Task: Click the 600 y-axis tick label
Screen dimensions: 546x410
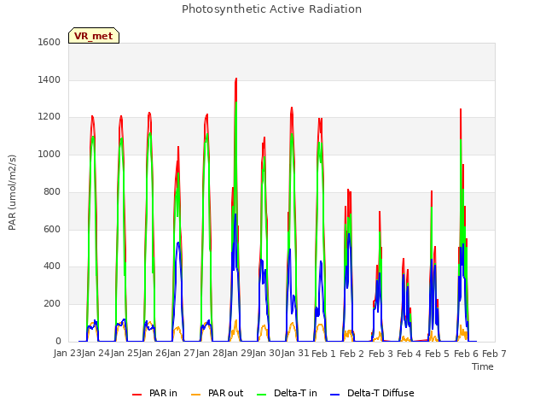Action: coord(52,229)
